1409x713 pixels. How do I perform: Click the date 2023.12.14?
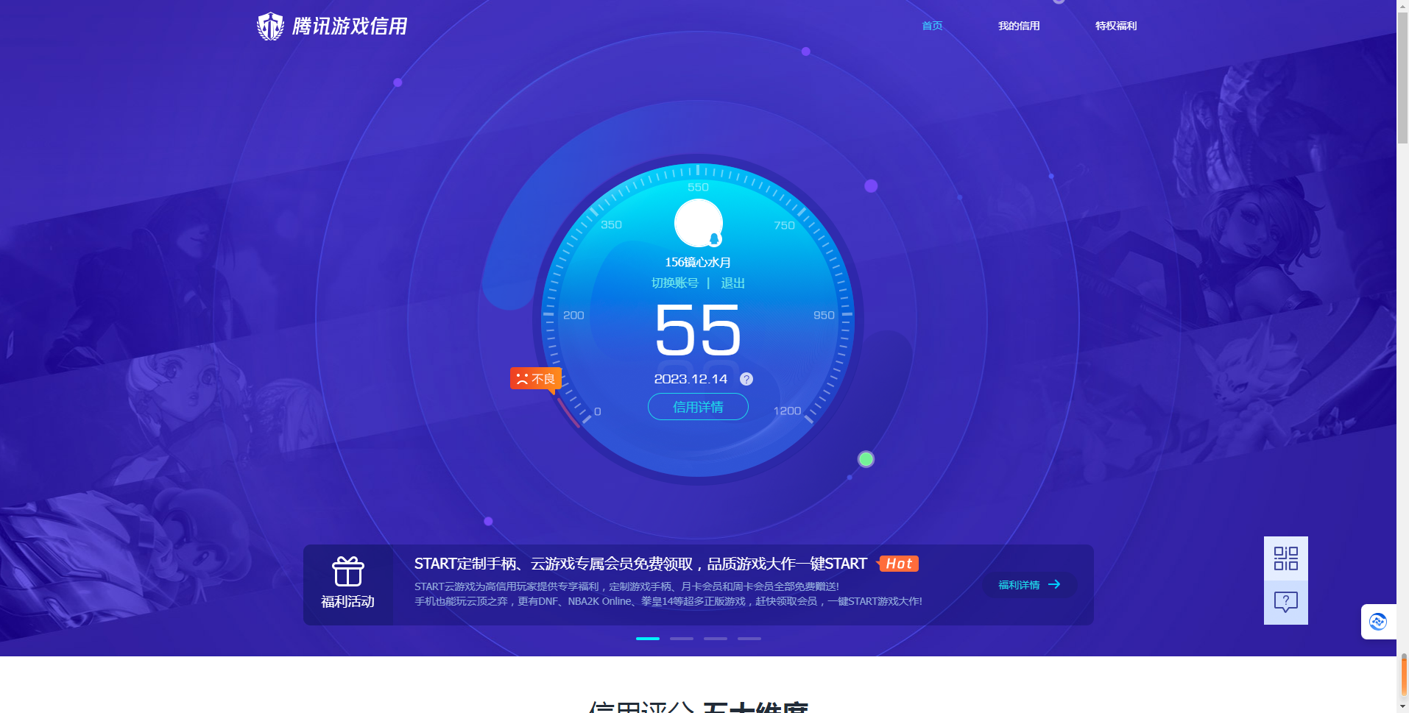691,379
